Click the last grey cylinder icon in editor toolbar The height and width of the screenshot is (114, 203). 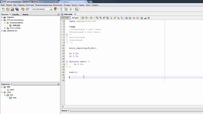tap(149, 18)
